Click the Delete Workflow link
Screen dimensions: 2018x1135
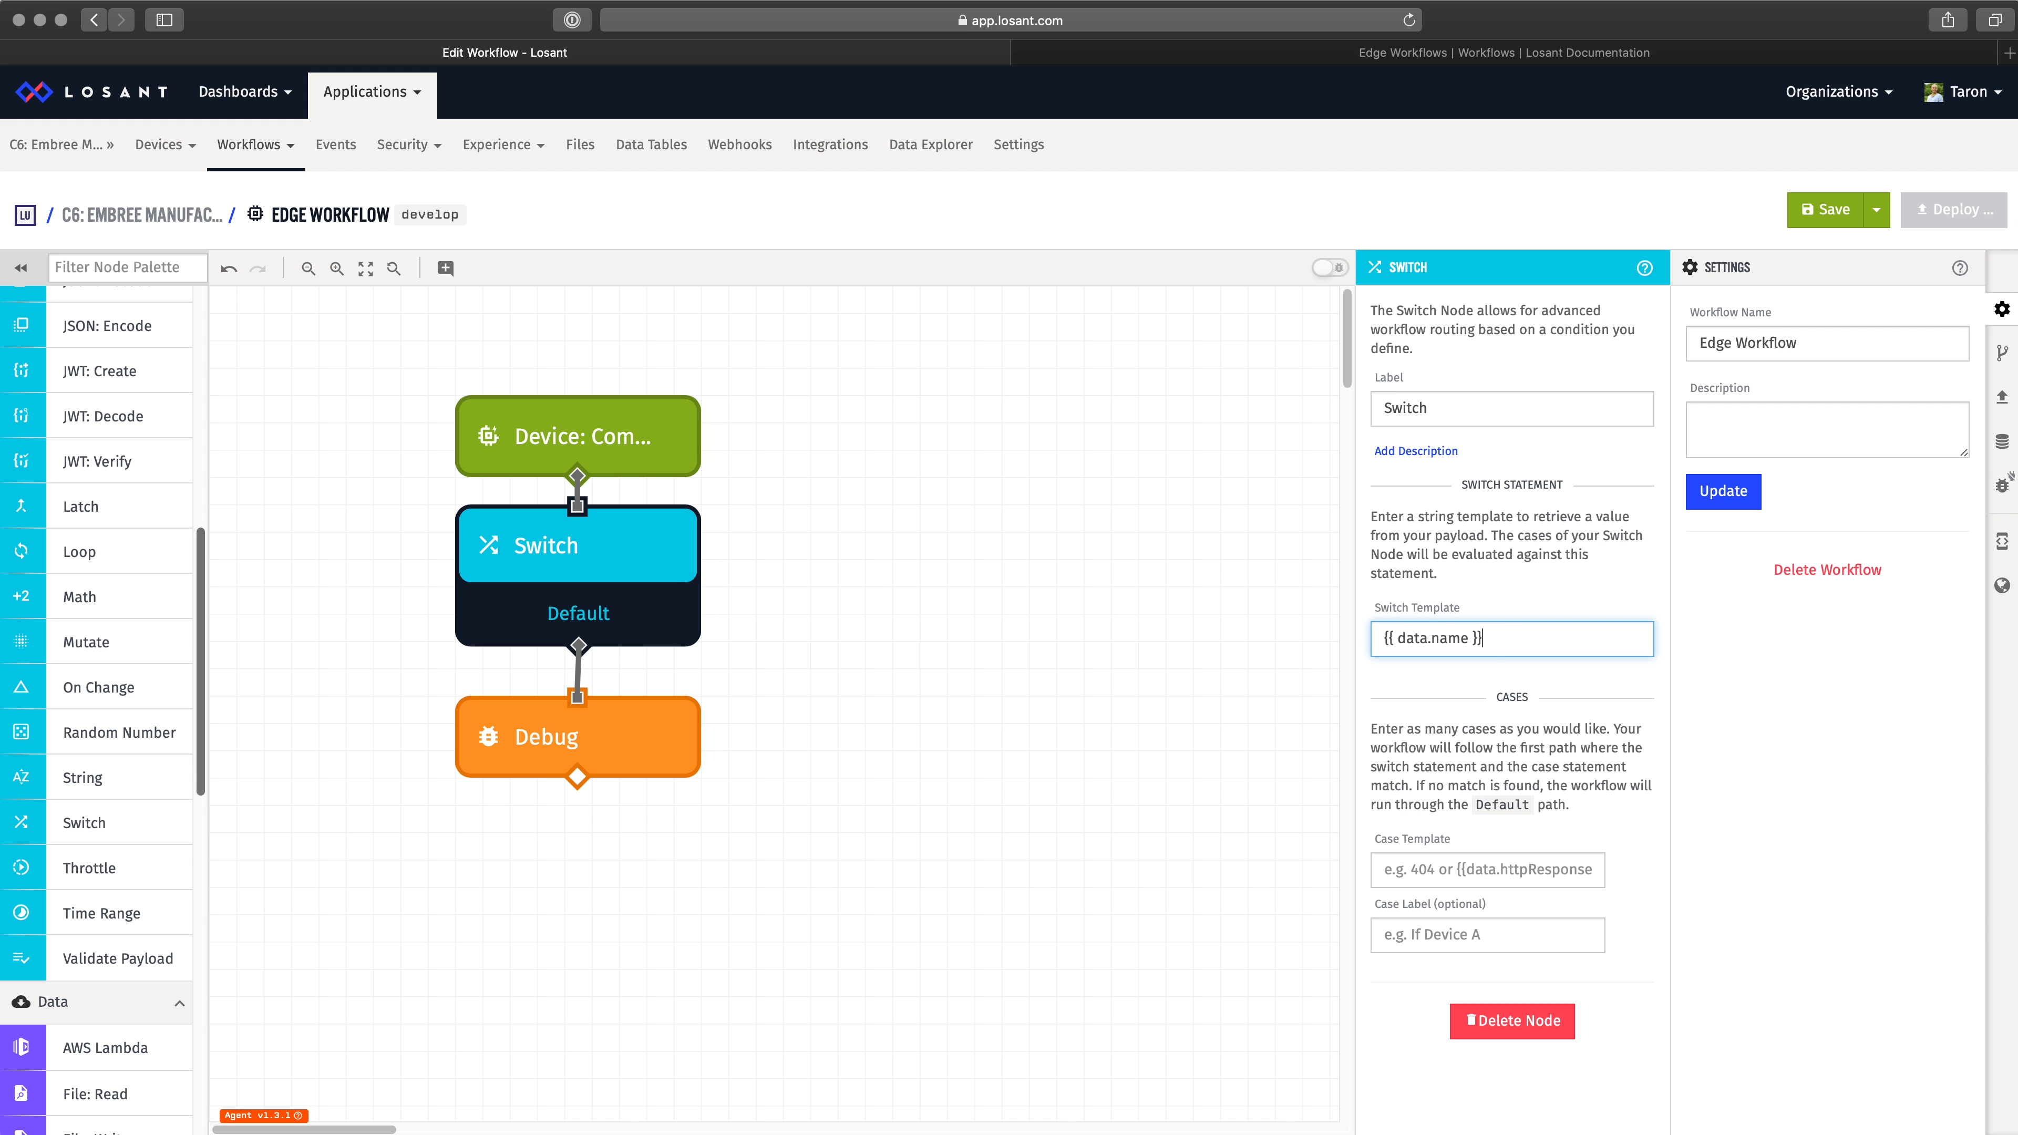1827,570
